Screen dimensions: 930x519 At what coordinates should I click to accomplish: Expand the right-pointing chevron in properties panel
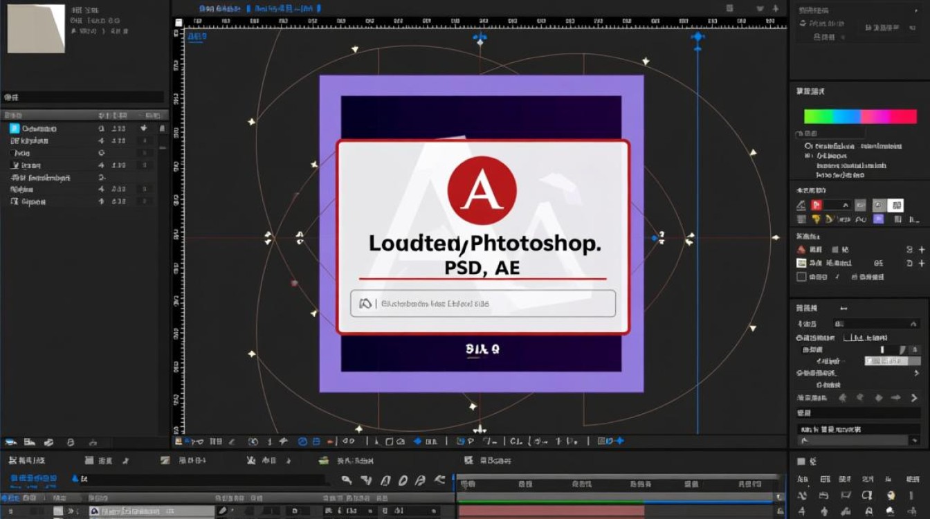pyautogui.click(x=913, y=398)
